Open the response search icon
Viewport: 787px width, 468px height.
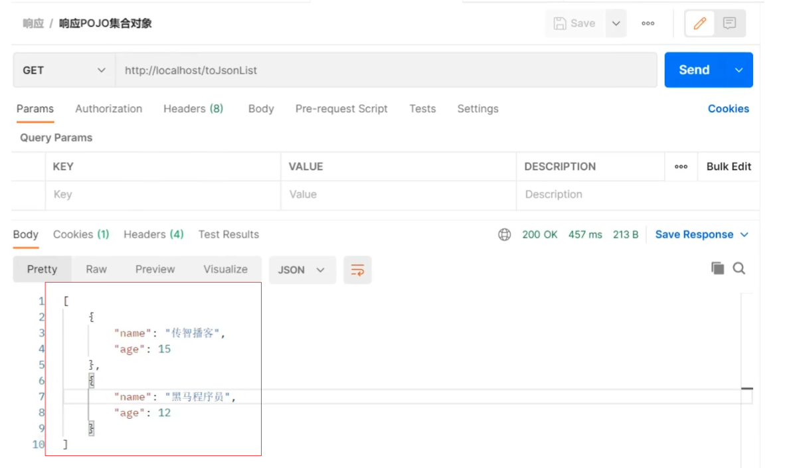point(739,268)
